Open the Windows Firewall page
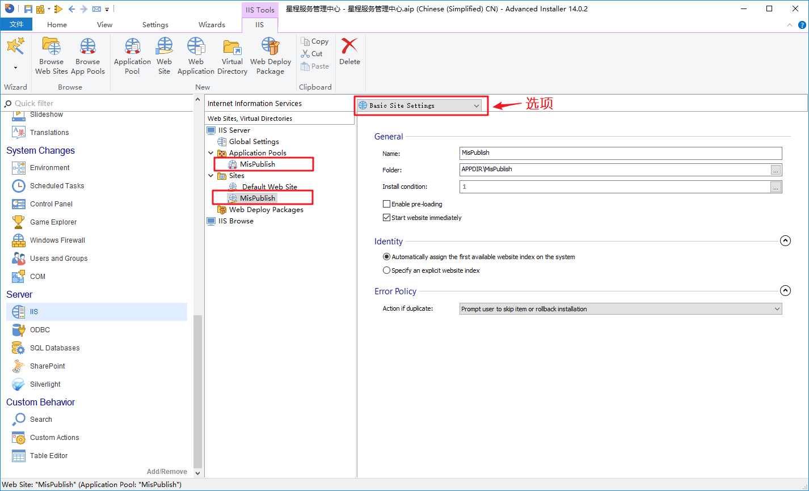Screen dimensions: 809x491 [49, 240]
